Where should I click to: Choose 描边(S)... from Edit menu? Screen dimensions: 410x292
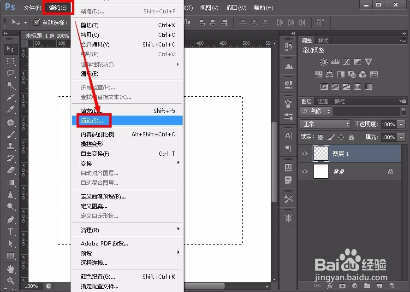127,121
